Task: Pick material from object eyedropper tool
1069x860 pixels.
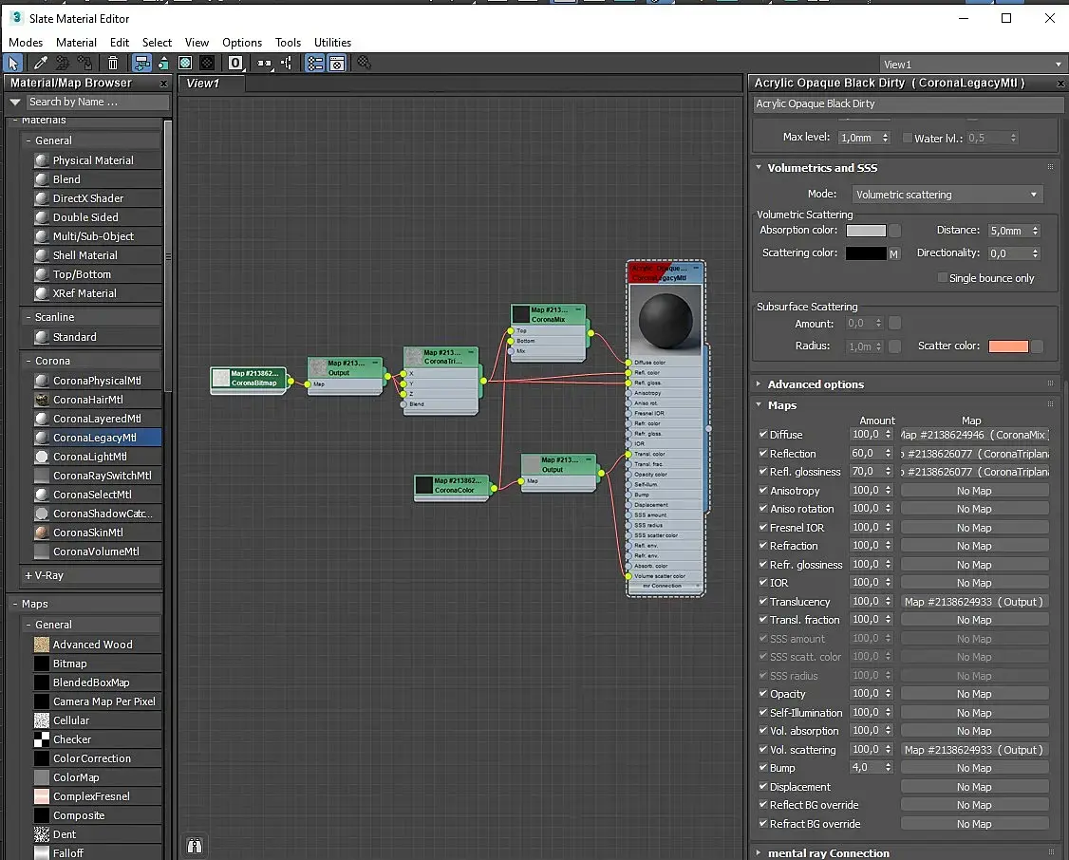Action: [x=40, y=64]
